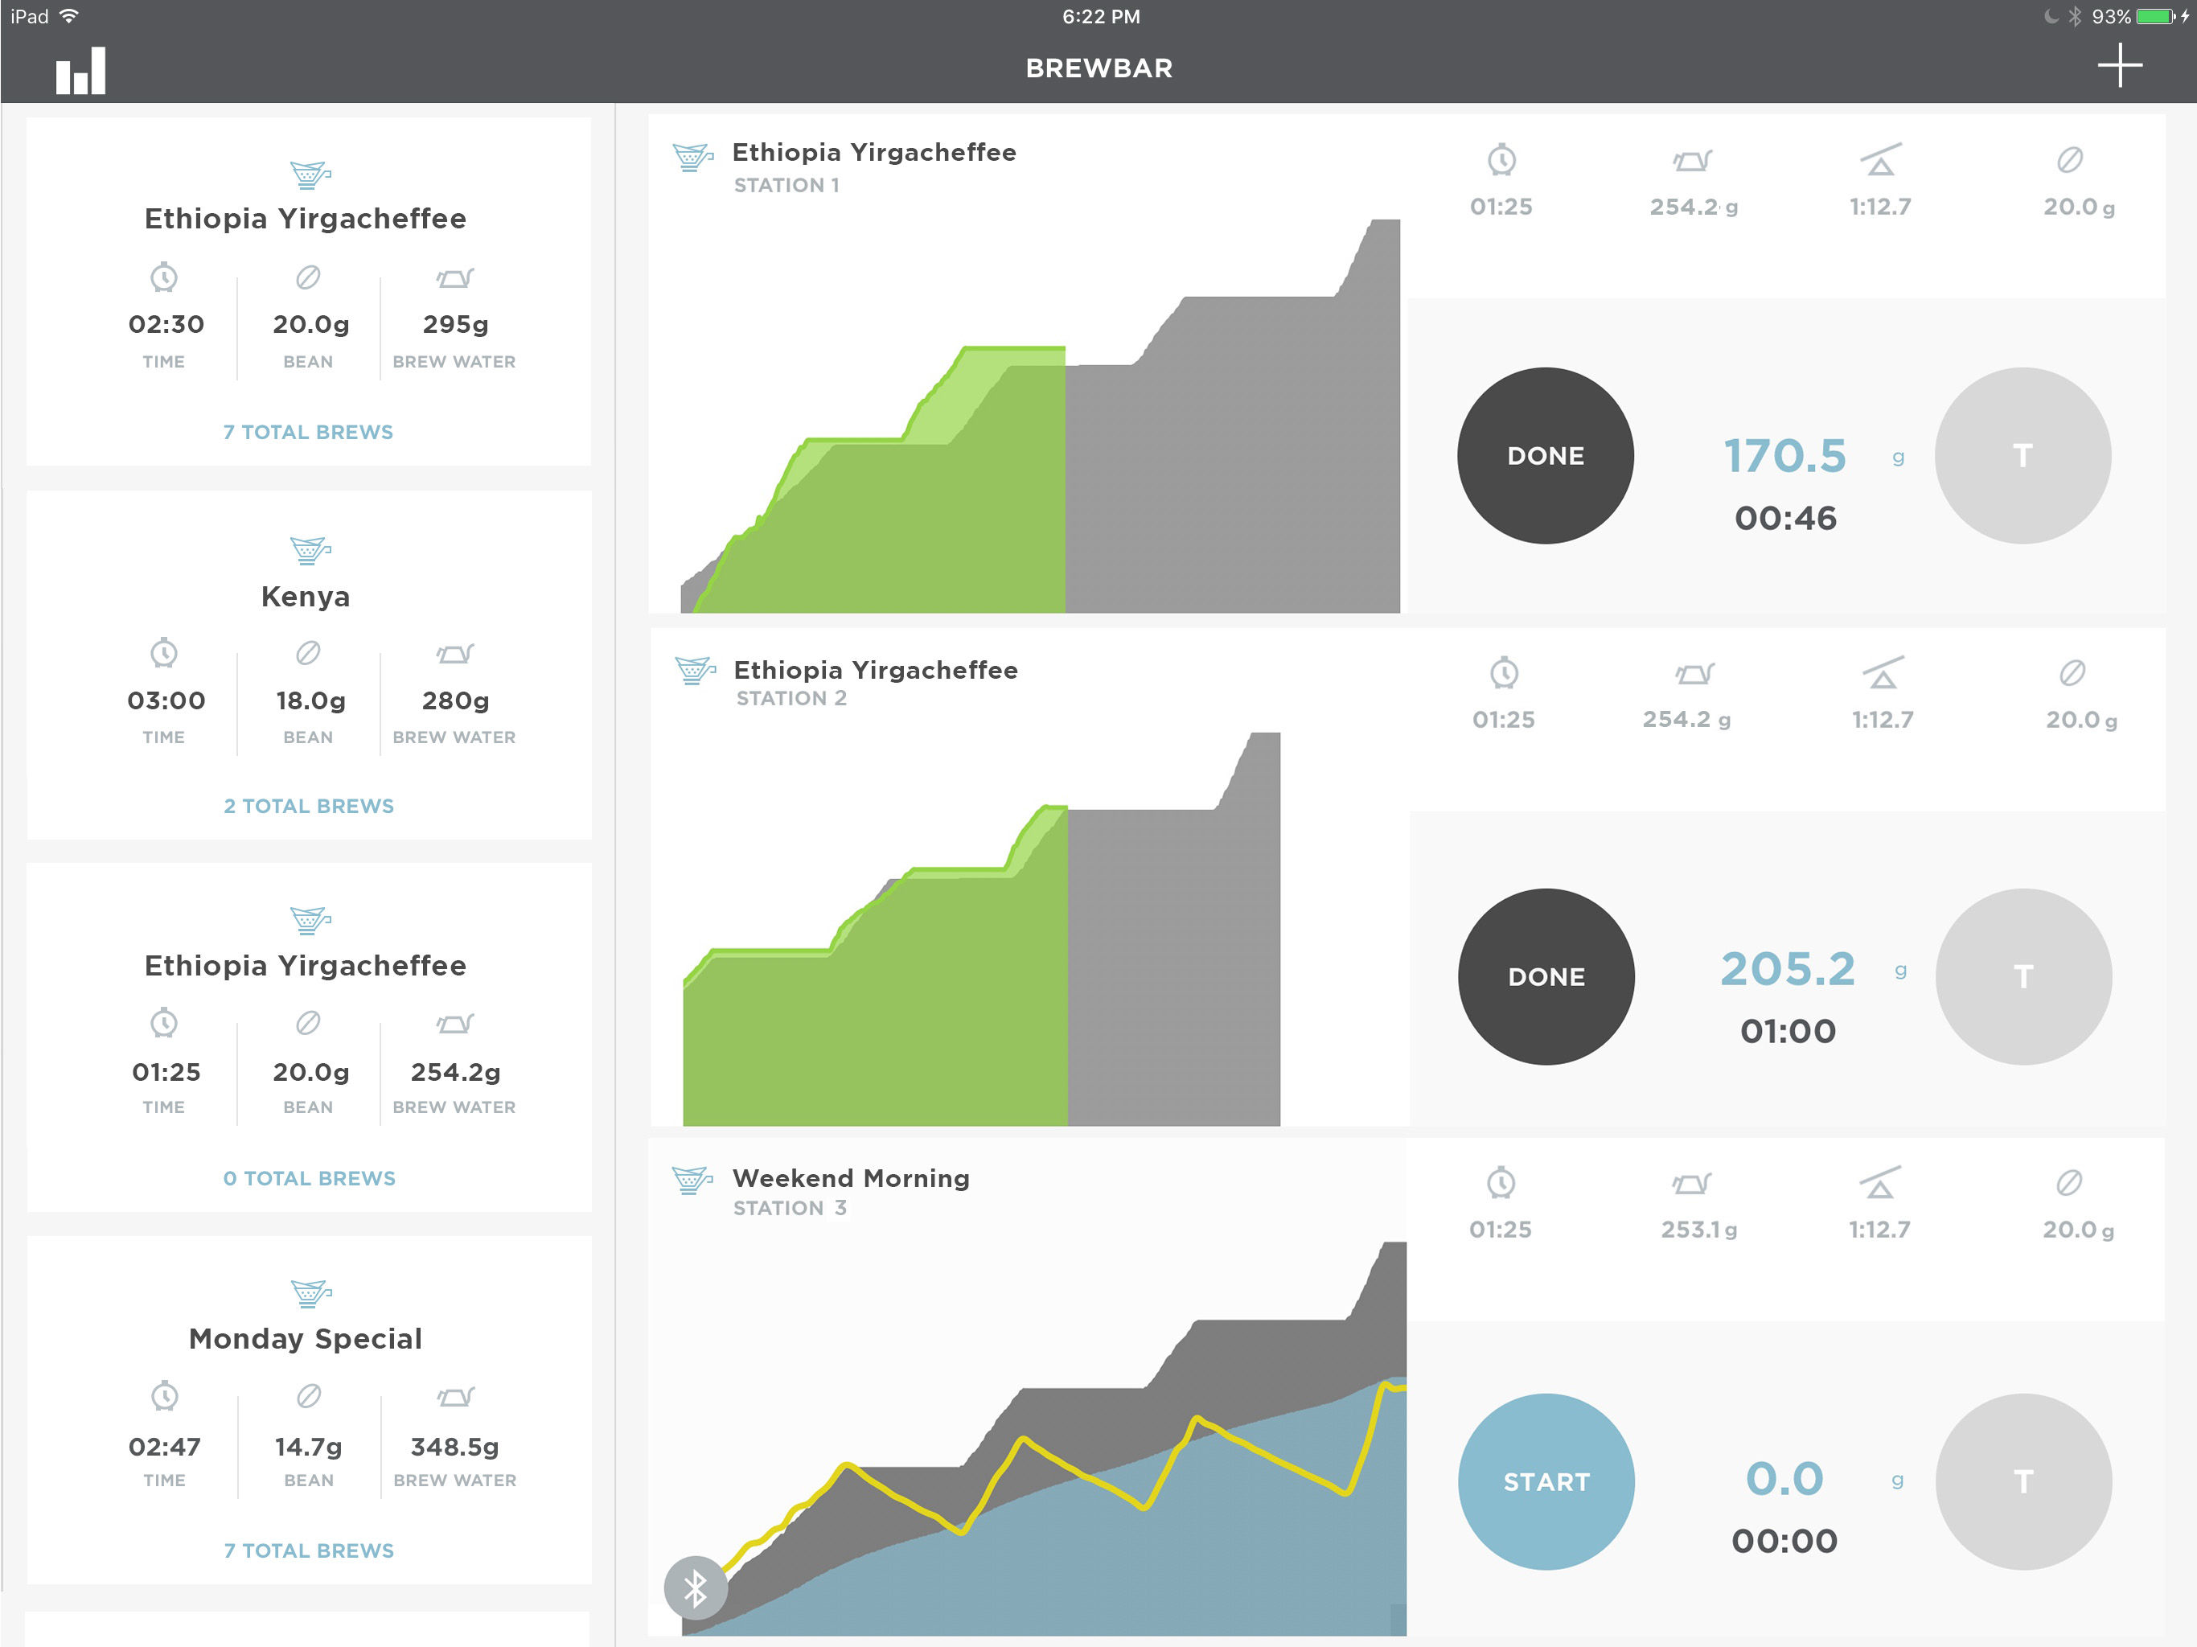
Task: Tap the Station 1 brew graph
Action: tap(1040, 415)
